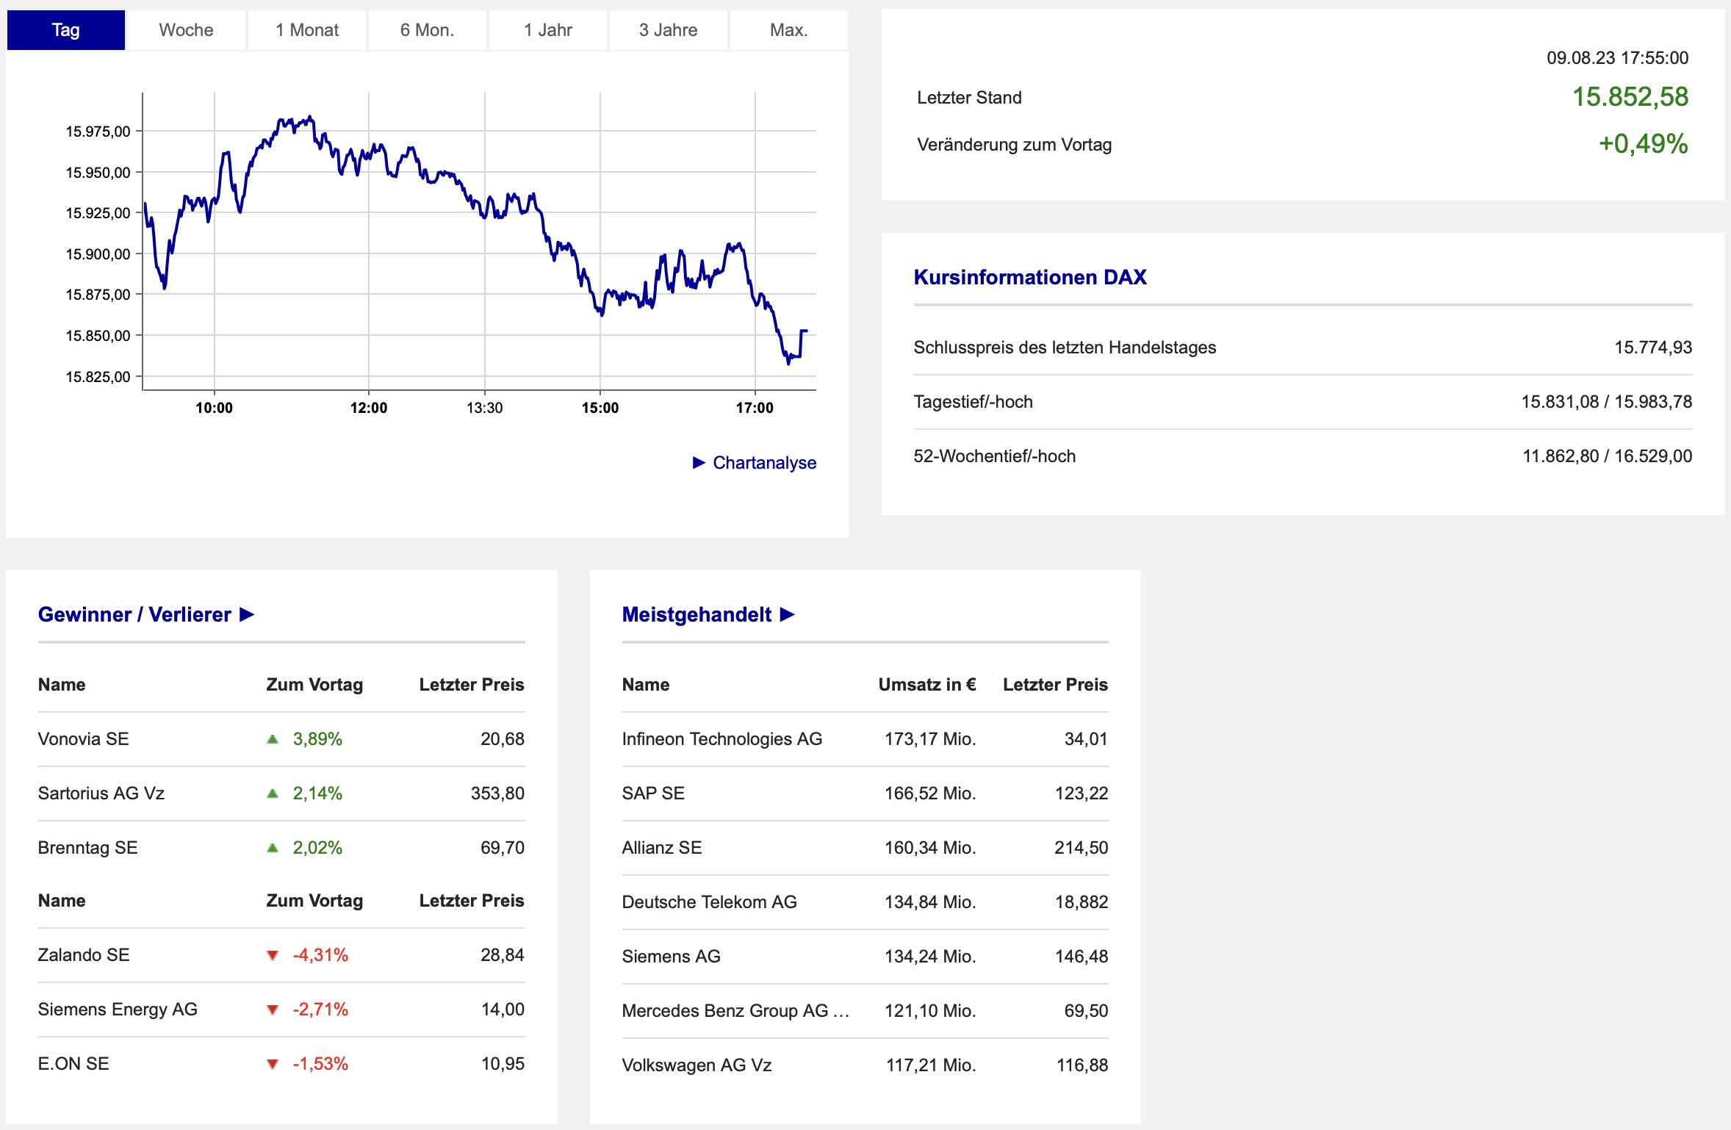Select the 3 Jahre tab

click(668, 30)
